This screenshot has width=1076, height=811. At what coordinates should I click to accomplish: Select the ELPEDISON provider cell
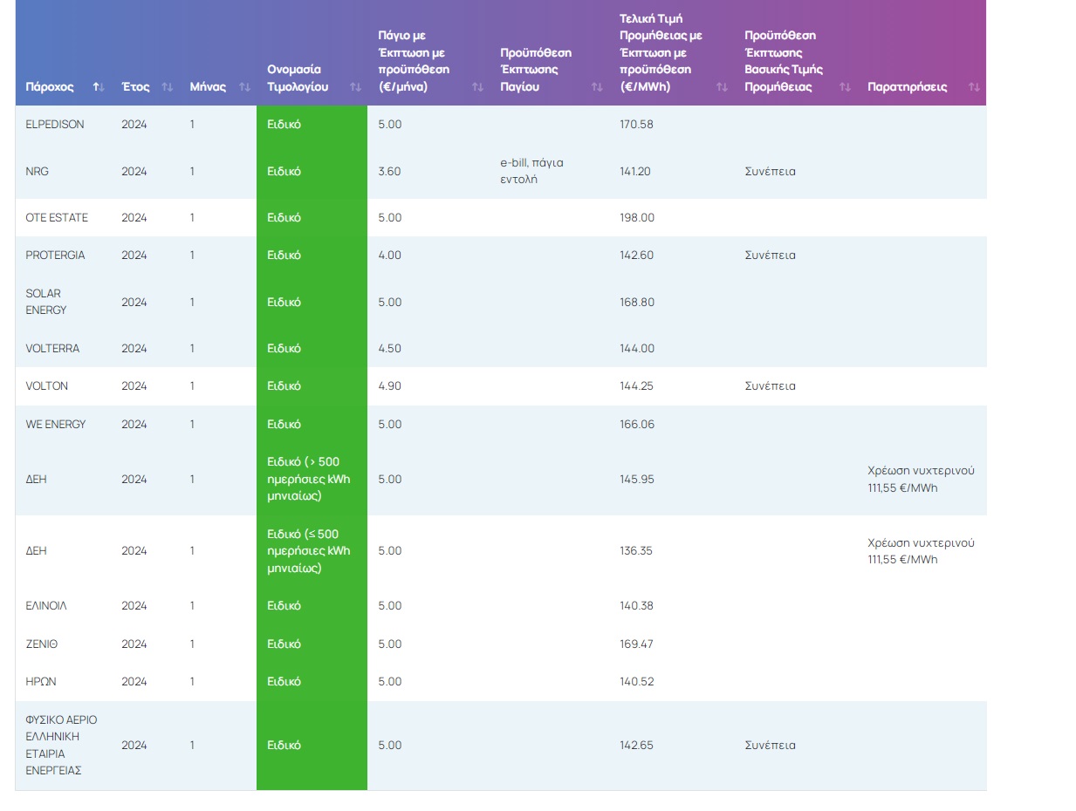click(55, 125)
